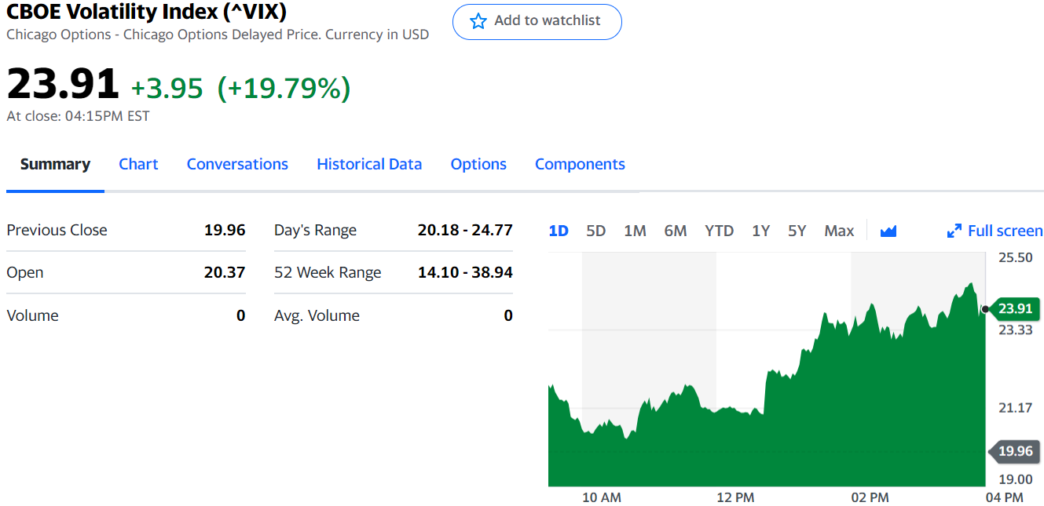Click the Previous Close value 19.96

(225, 230)
